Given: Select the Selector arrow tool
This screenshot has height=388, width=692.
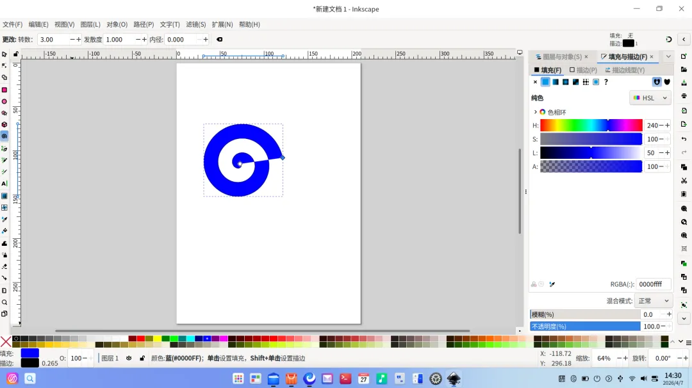Looking at the screenshot, I should point(4,54).
